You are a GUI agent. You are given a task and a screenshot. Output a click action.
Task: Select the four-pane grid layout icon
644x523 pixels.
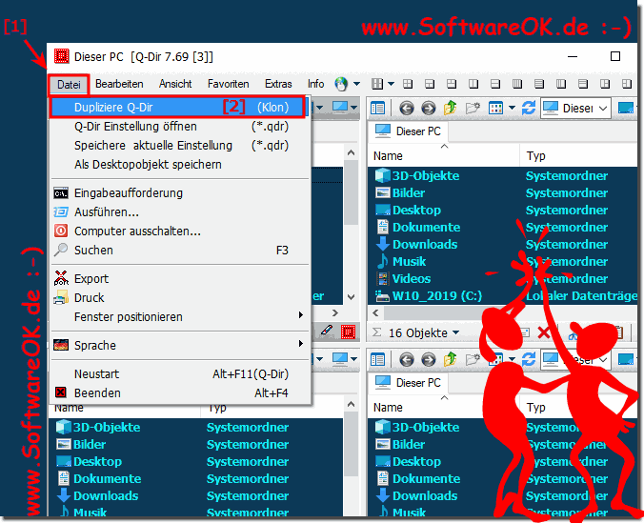point(408,84)
